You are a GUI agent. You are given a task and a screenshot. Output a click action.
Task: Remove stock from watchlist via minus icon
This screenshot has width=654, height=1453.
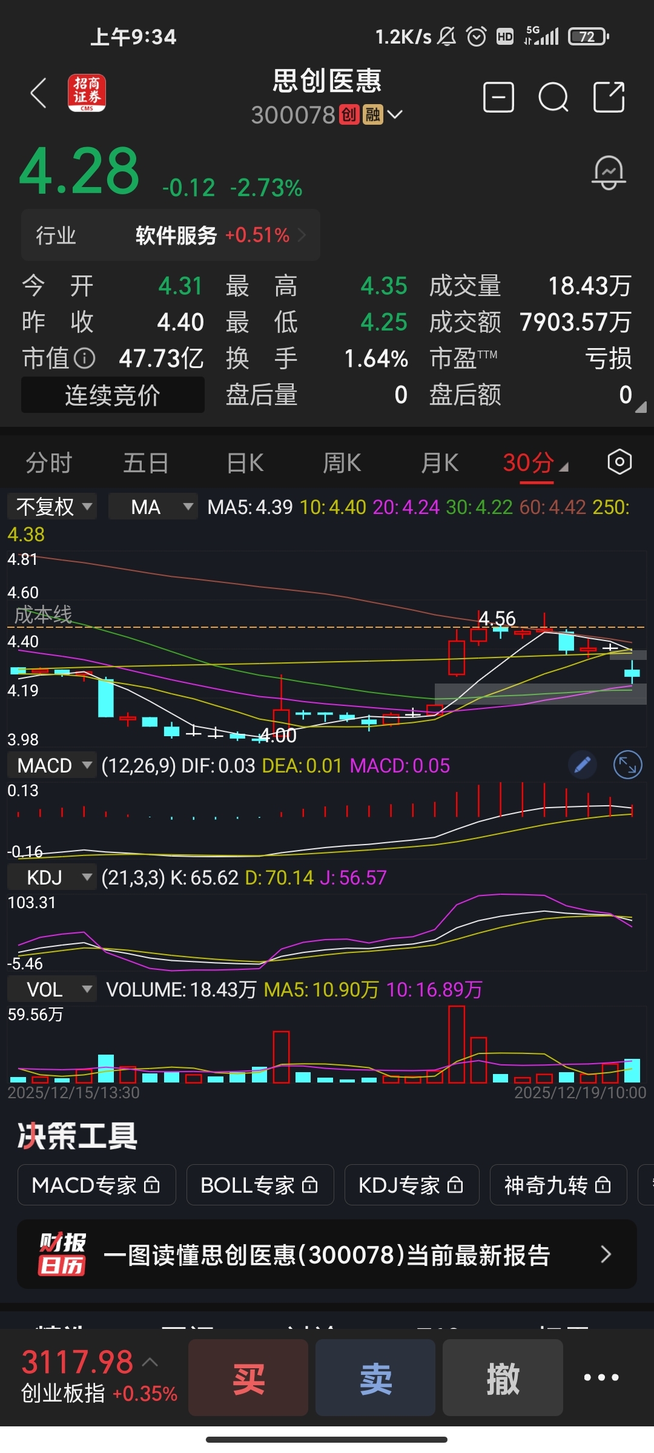click(x=498, y=97)
